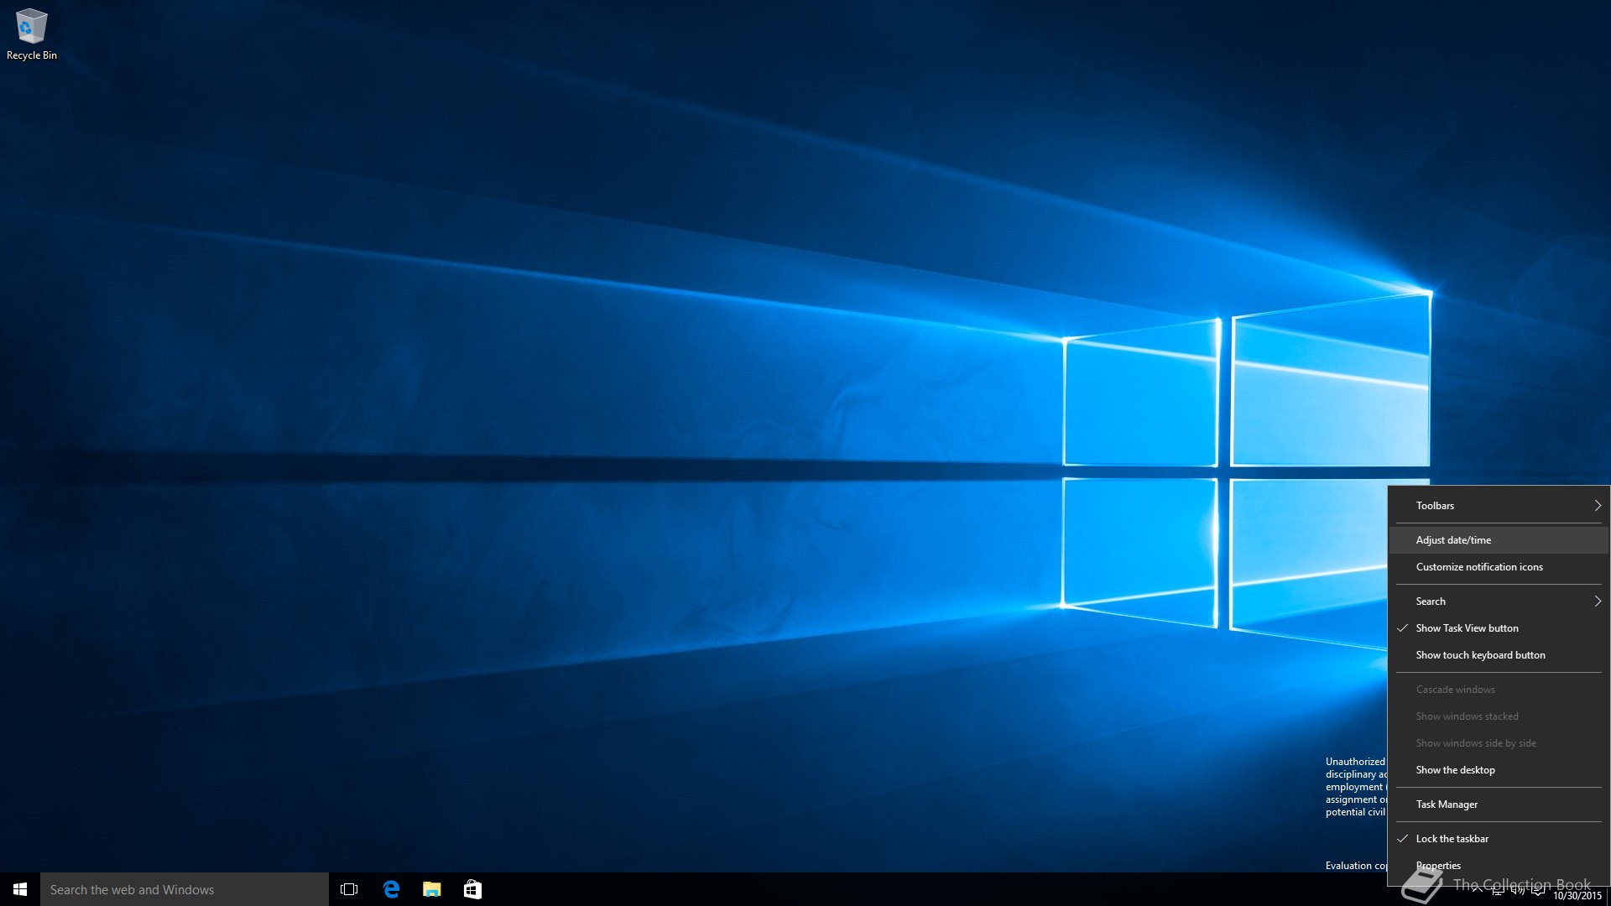Expand the Search submenu
This screenshot has width=1611, height=906.
click(1499, 601)
